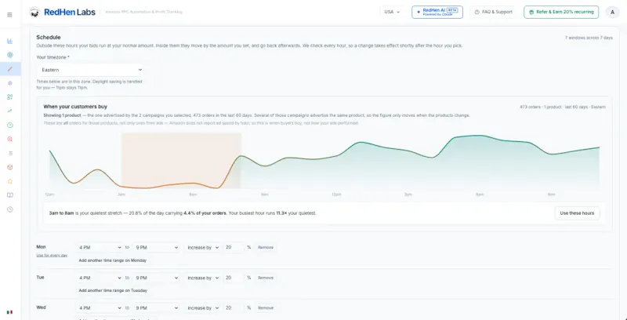Open the purple gear sidebar icon
This screenshot has width=627, height=320.
click(10, 83)
